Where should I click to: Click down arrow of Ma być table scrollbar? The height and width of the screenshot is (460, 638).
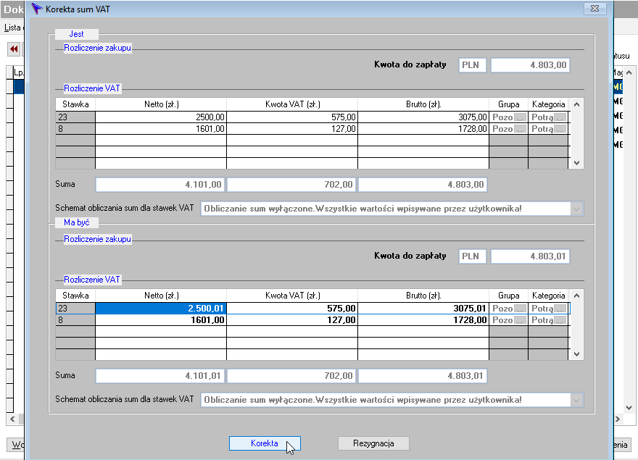click(x=576, y=354)
